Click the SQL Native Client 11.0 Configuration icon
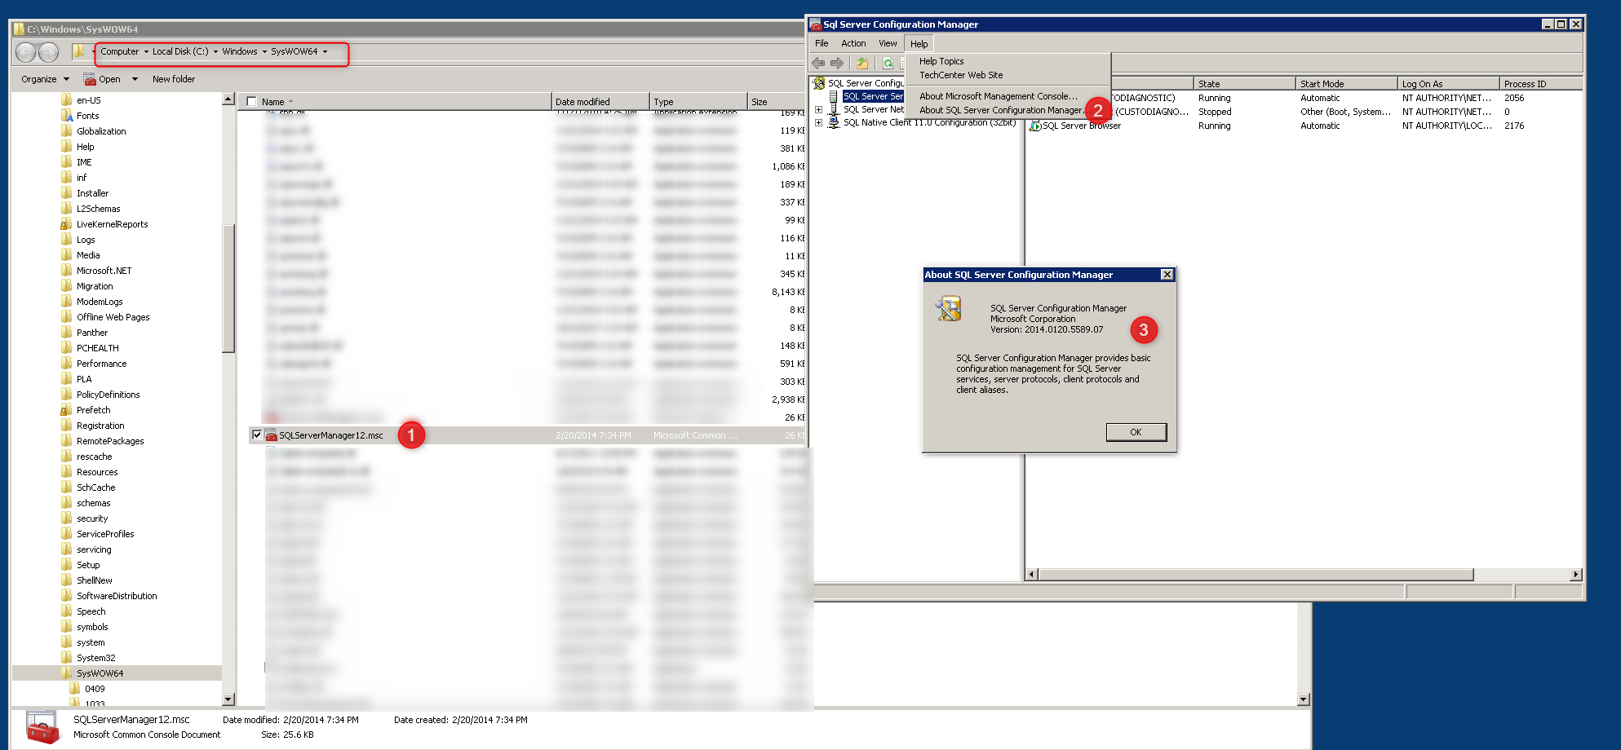Image resolution: width=1621 pixels, height=750 pixels. tap(834, 122)
